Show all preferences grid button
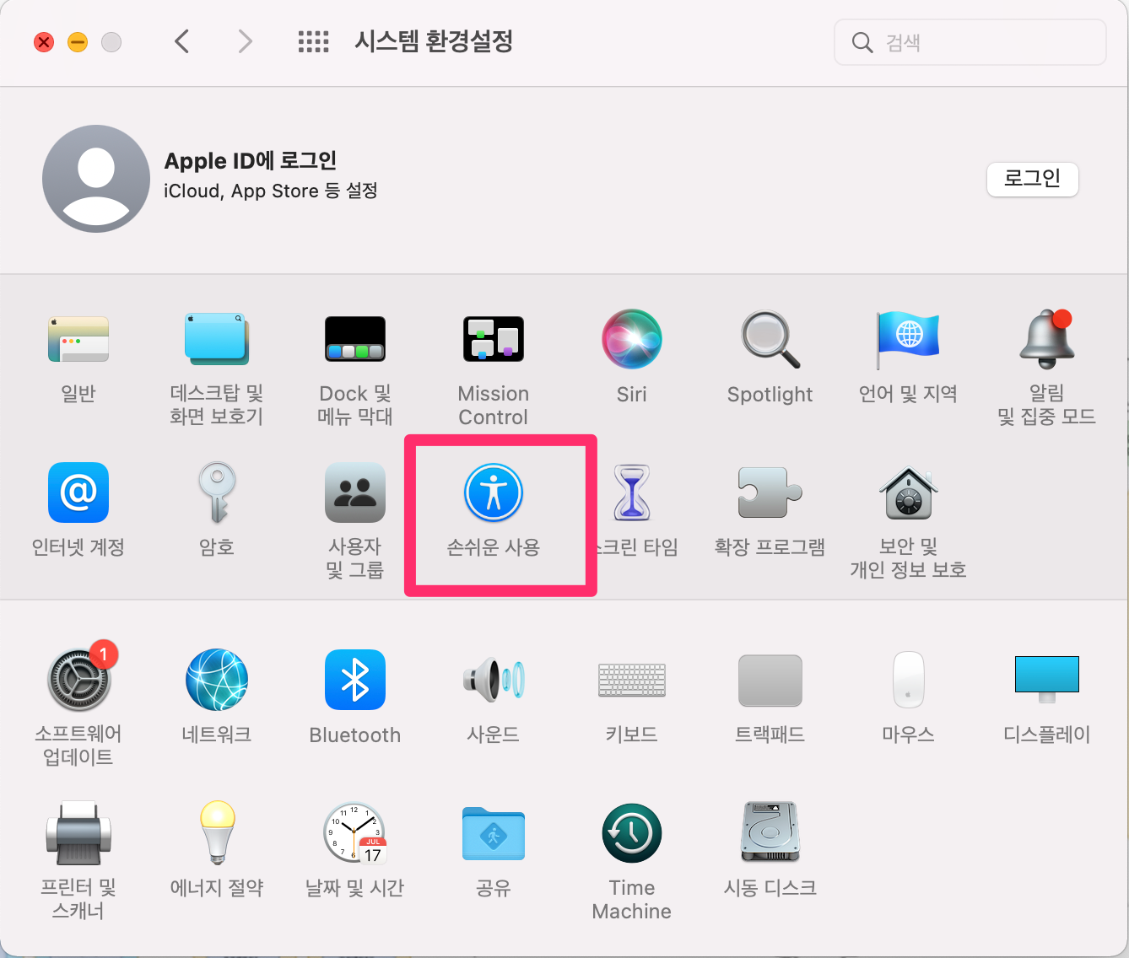Viewport: 1129px width, 958px height. click(x=313, y=41)
